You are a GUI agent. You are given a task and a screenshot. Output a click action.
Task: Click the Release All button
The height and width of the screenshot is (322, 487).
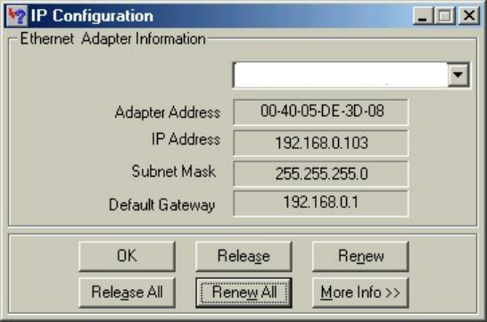(127, 293)
